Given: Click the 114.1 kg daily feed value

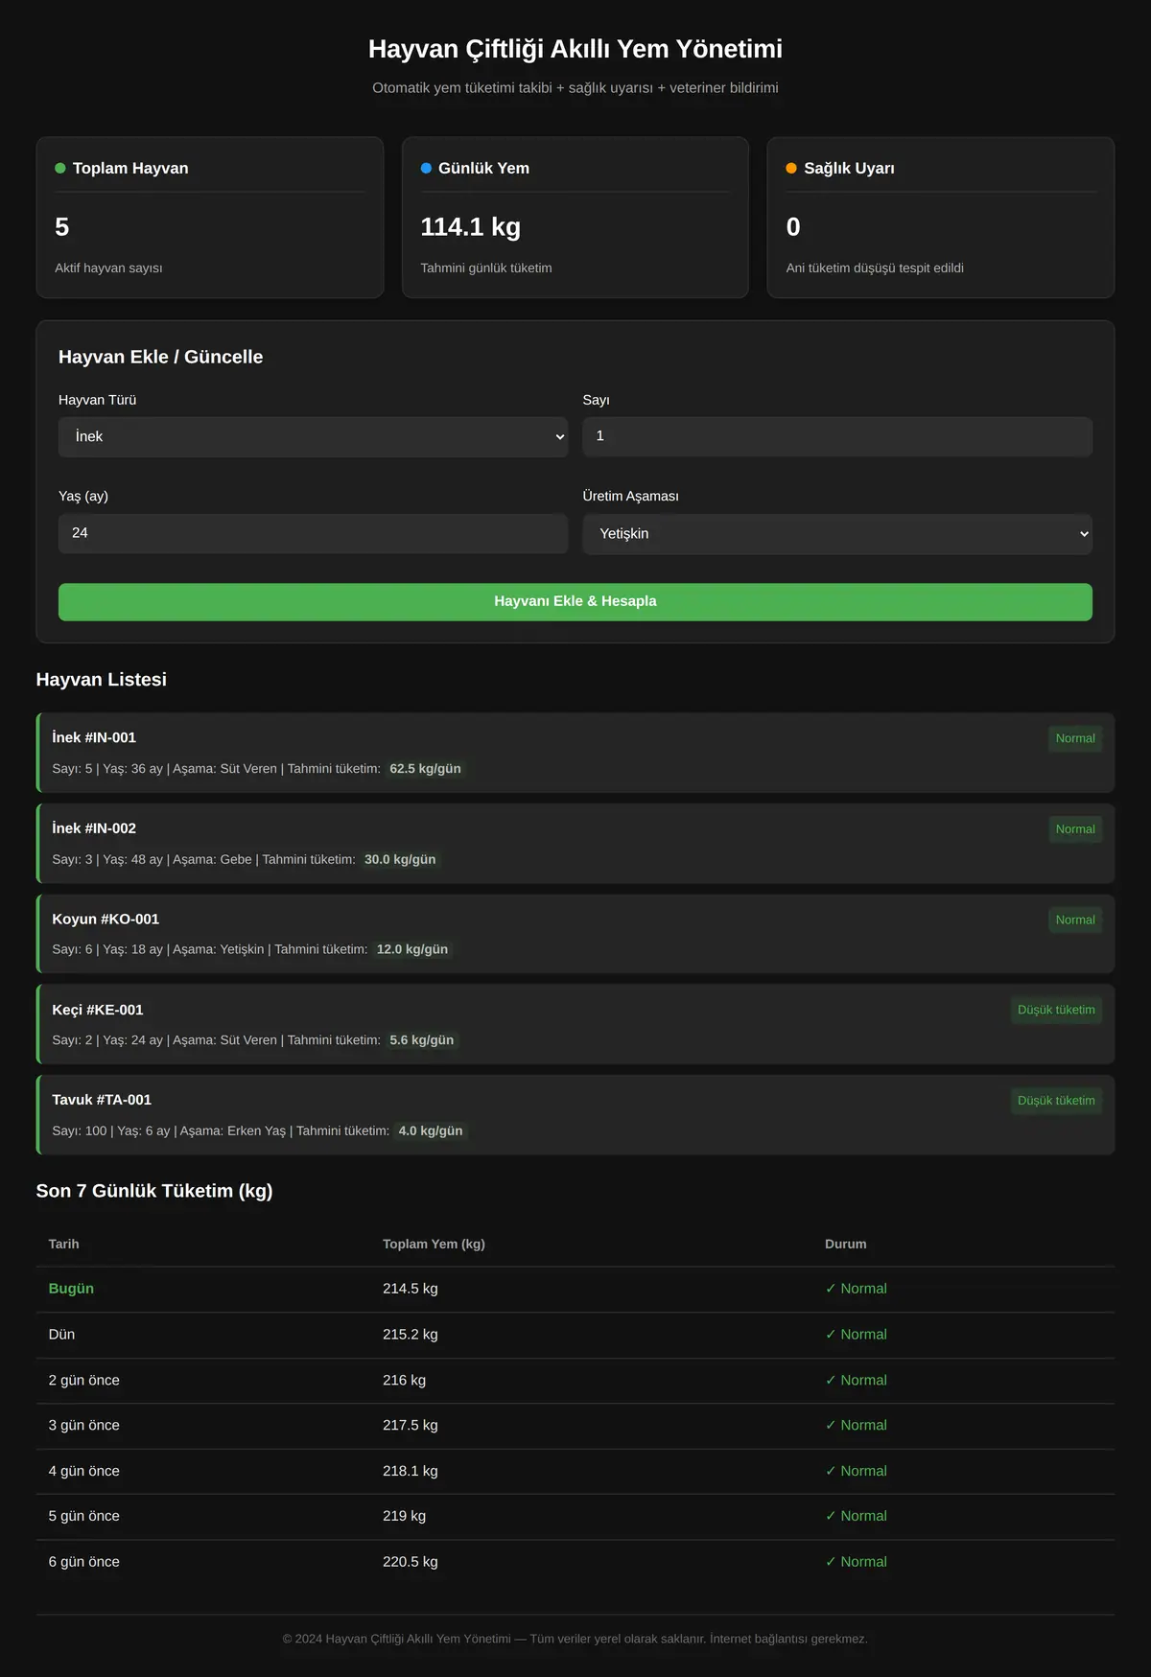Looking at the screenshot, I should (x=471, y=227).
